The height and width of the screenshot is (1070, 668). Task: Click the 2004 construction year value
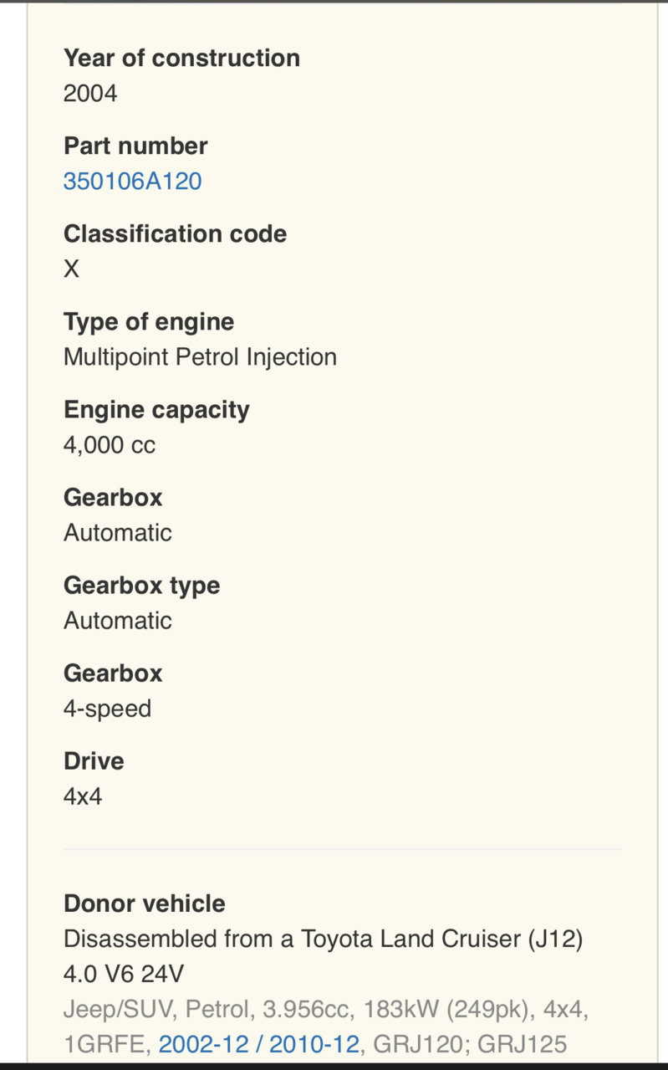(x=90, y=93)
